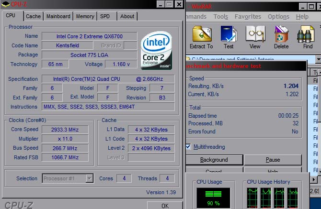
Task: Expand the WinRAR address path dropdown arrow
Action: (318, 59)
